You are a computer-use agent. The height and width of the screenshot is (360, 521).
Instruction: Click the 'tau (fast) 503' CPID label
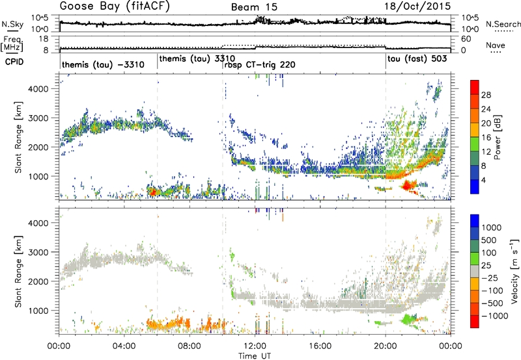pos(417,59)
